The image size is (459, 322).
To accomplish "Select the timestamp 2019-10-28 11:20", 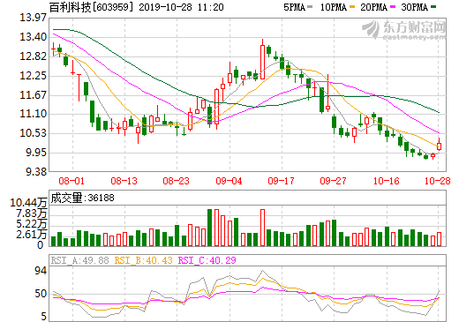I will pos(181,7).
